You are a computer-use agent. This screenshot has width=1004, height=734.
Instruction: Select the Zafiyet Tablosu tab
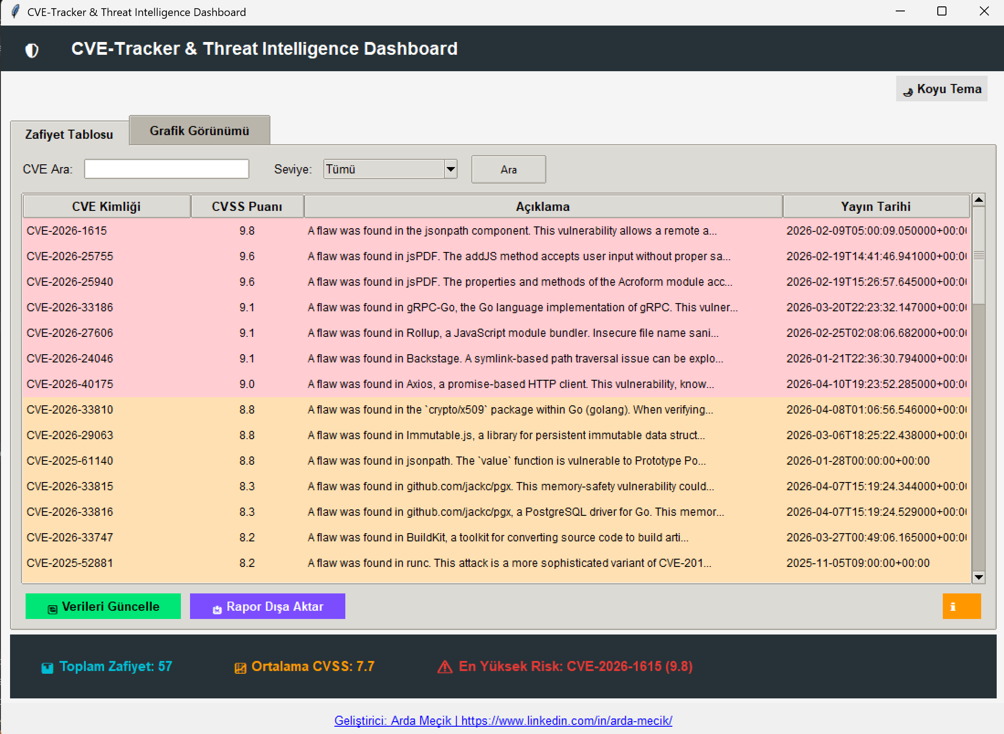[x=69, y=134]
